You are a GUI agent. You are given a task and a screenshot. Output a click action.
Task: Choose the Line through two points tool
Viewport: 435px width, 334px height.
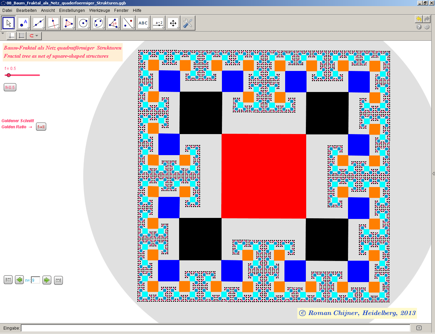(x=38, y=23)
